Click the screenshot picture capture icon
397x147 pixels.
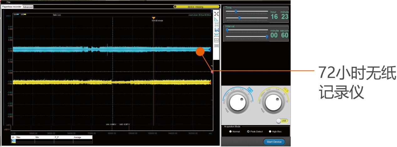(x=216, y=35)
